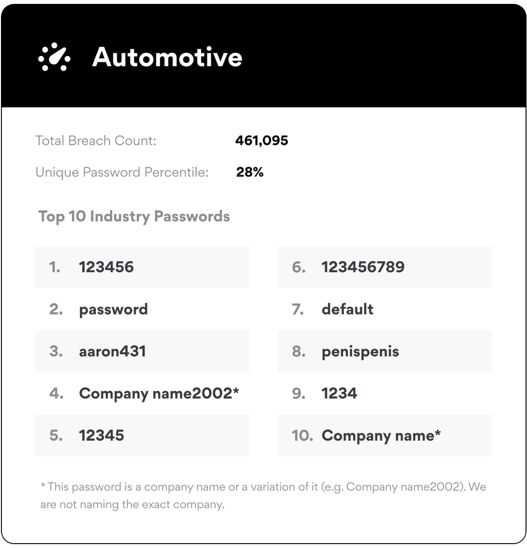Select the seventh row labeled default
The image size is (527, 548).
385,309
